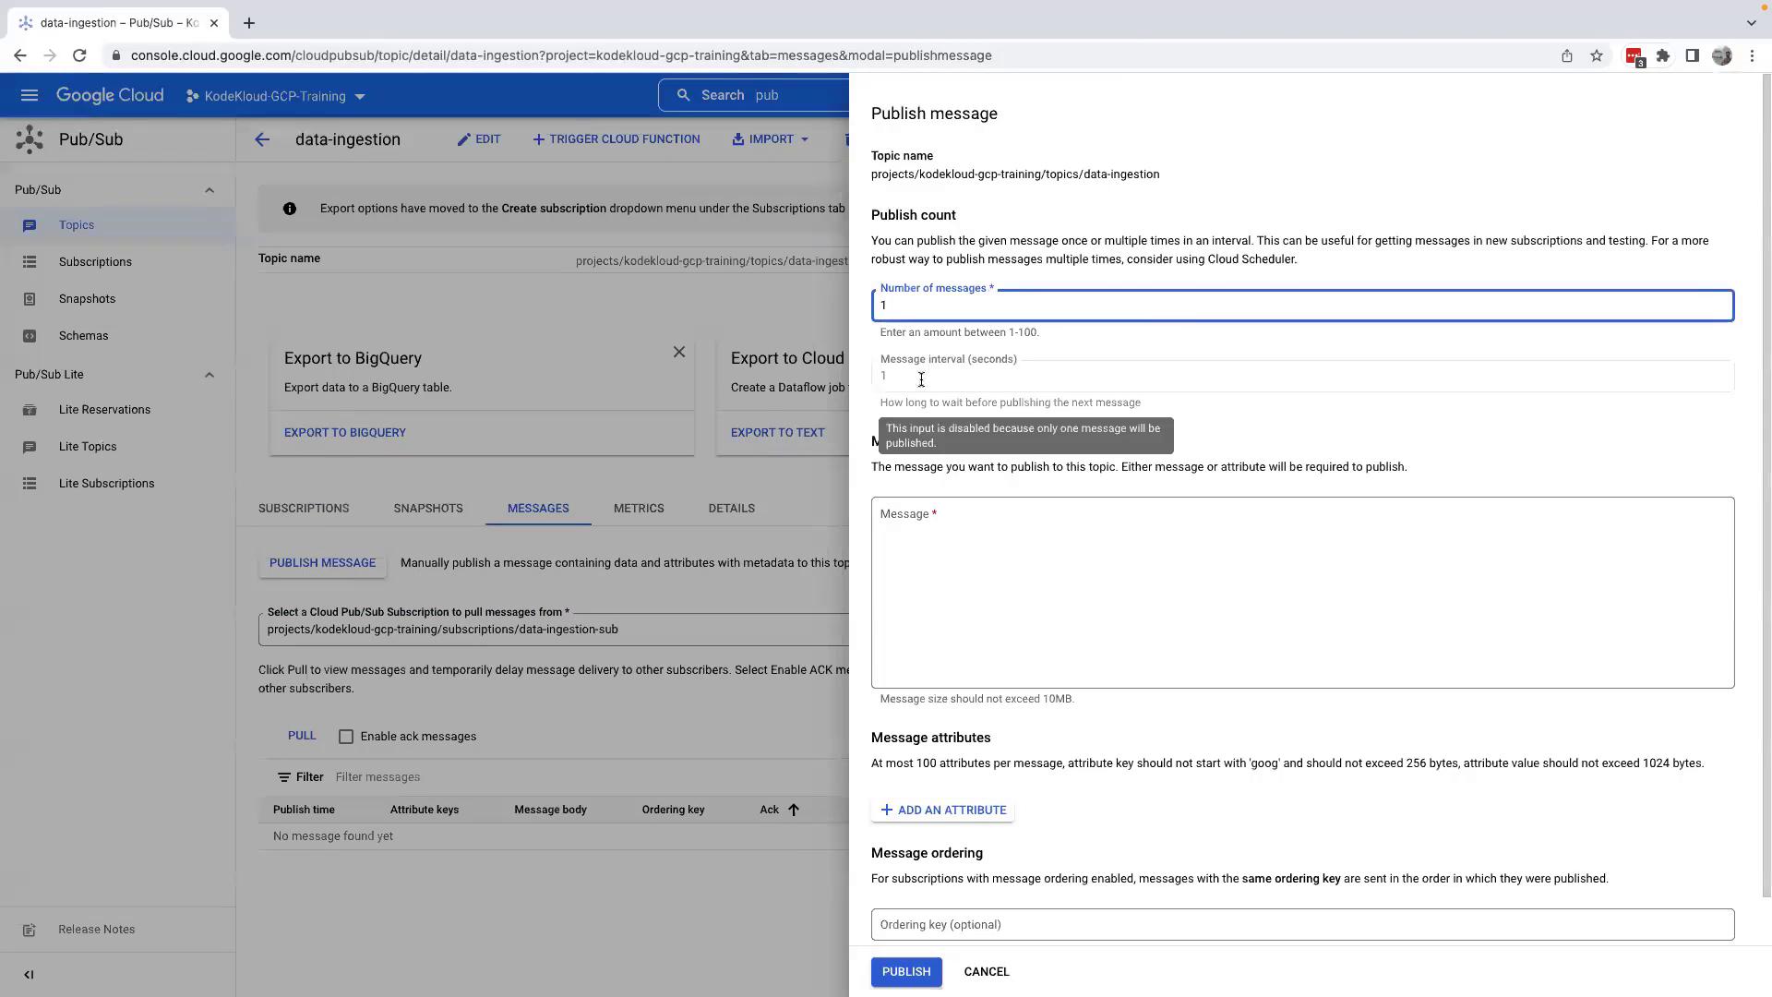This screenshot has height=997, width=1772.
Task: Open the KodeKloud-GCP-Training project dropdown
Action: 276,96
